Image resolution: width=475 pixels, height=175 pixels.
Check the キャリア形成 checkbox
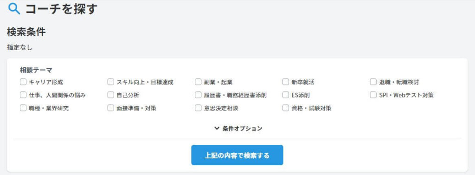coord(23,82)
